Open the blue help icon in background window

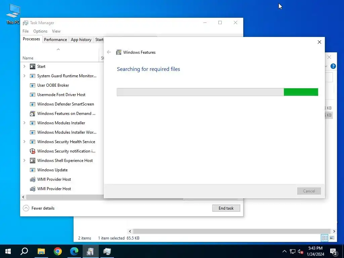coord(333,66)
